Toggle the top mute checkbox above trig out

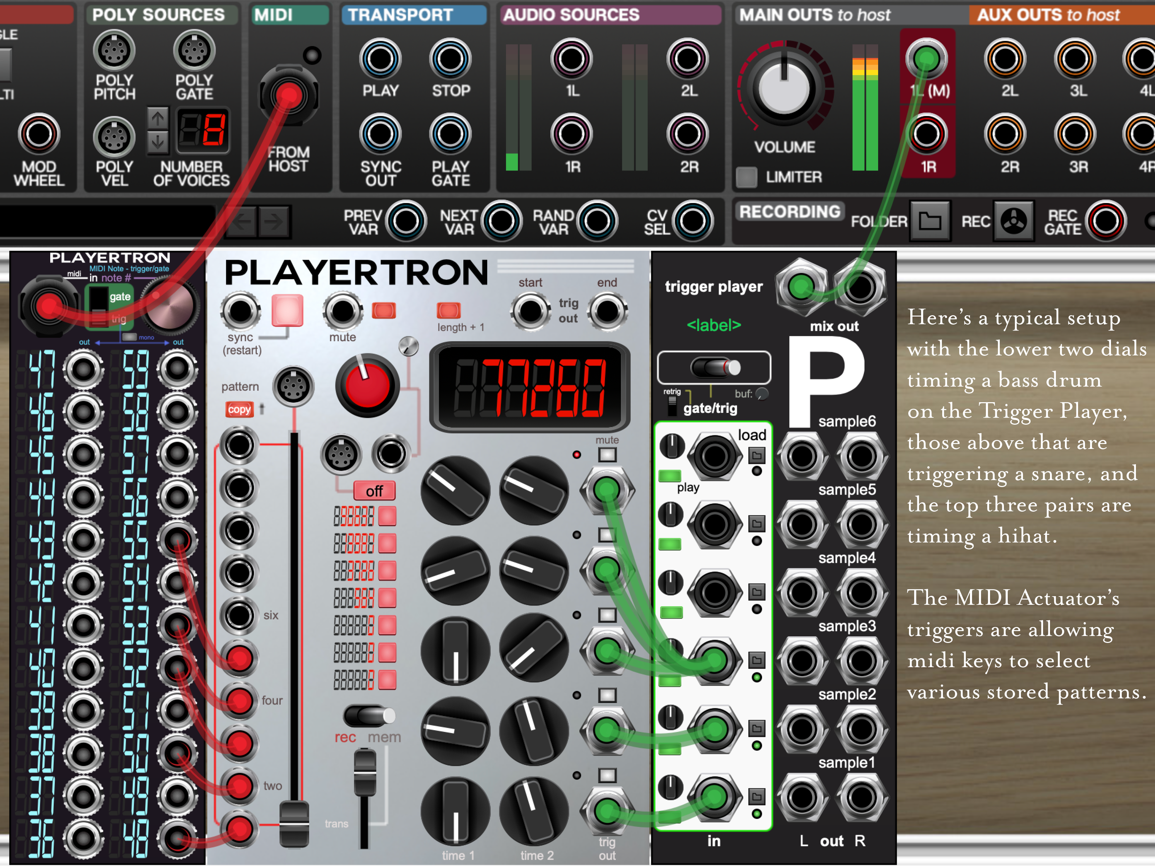[607, 455]
